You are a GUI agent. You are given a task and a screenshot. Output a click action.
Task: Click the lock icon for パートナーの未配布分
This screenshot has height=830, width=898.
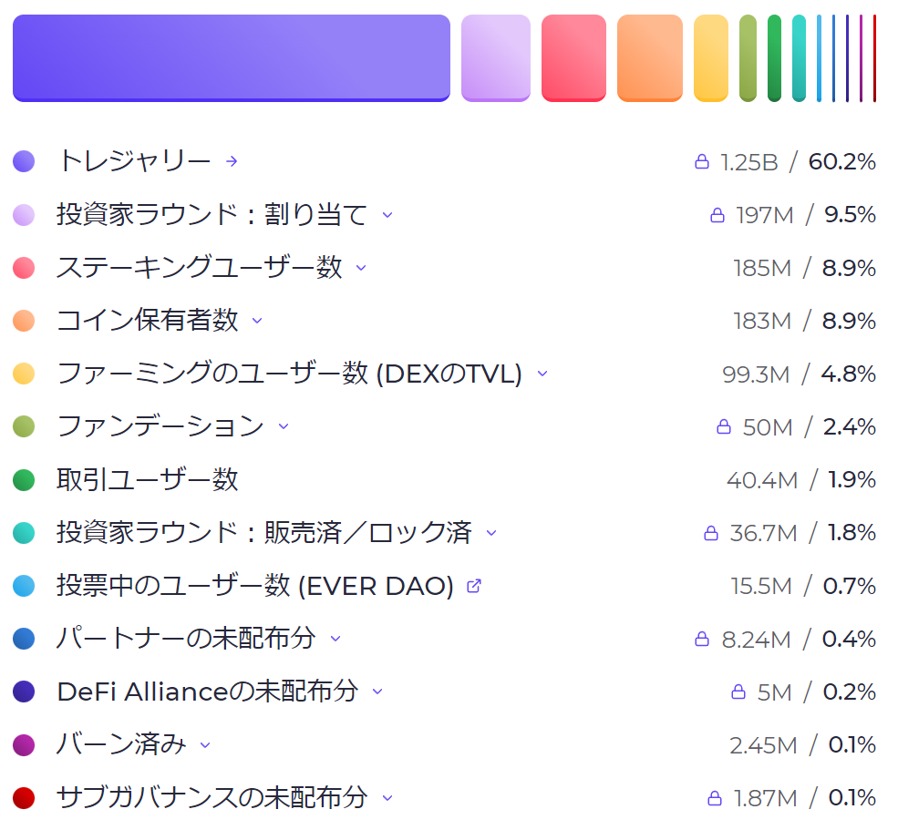pos(701,639)
